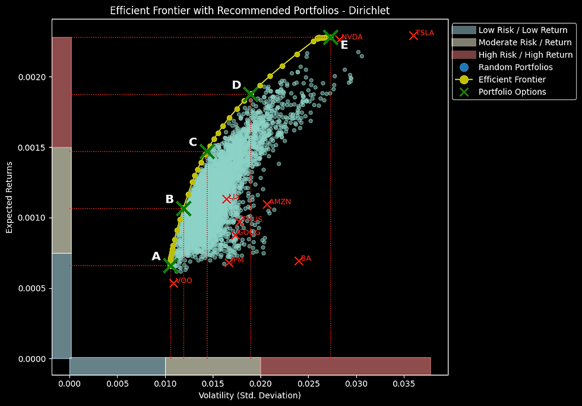Select the green X marker for Portfolio B
The width and height of the screenshot is (582, 406).
(x=185, y=208)
